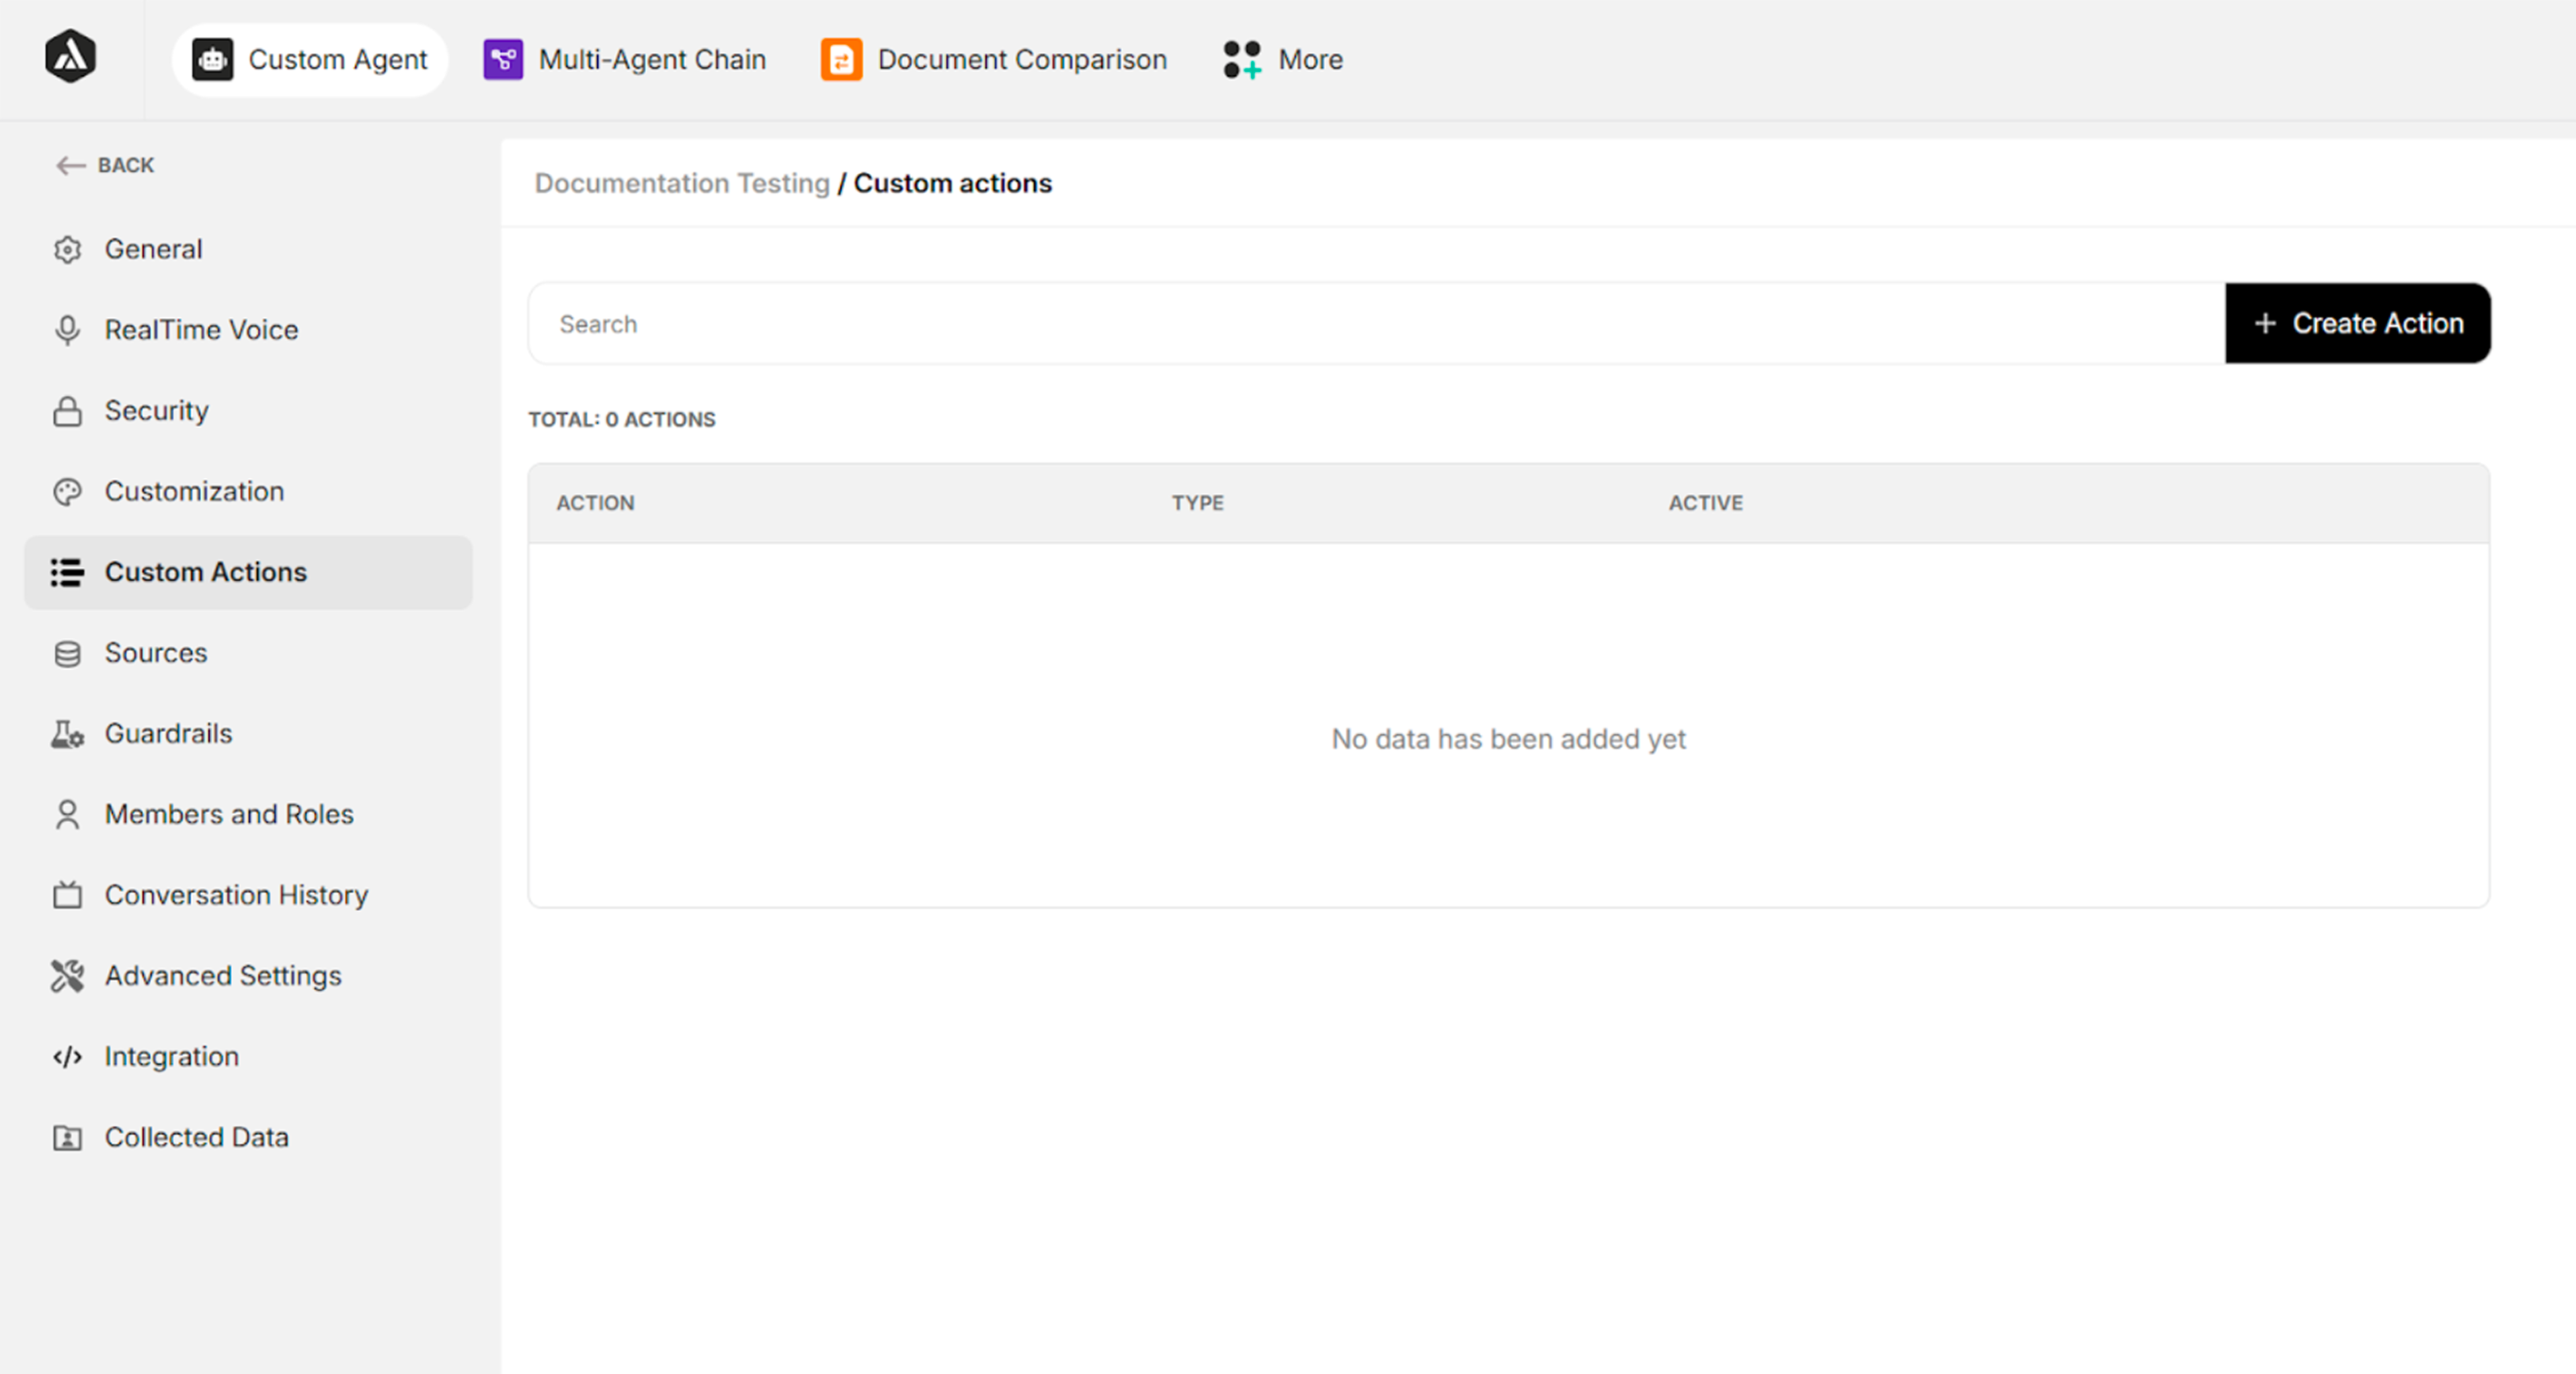This screenshot has width=2576, height=1374.
Task: Switch to the Custom Agent tab
Action: (309, 59)
